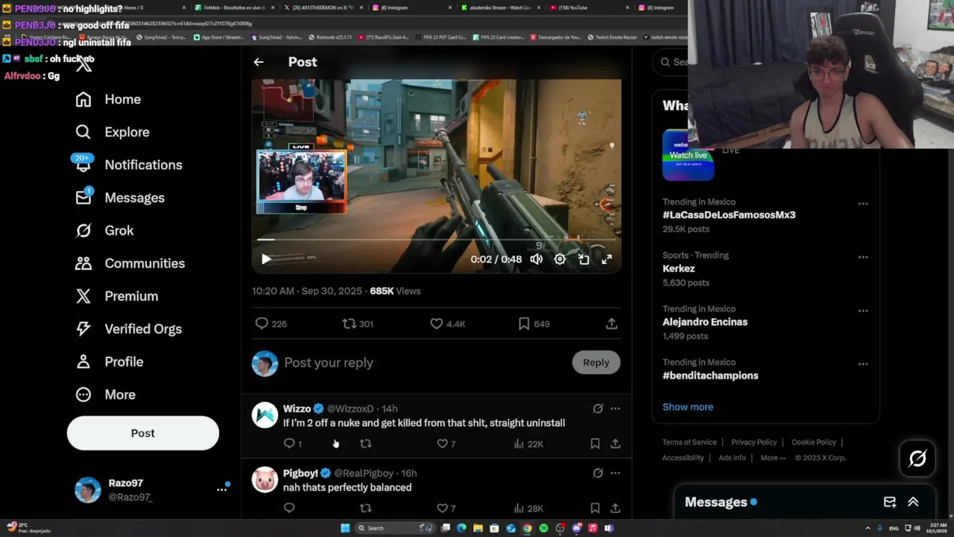Open Grok actions on Pigboy's reply
Image resolution: width=954 pixels, height=537 pixels.
(x=598, y=473)
